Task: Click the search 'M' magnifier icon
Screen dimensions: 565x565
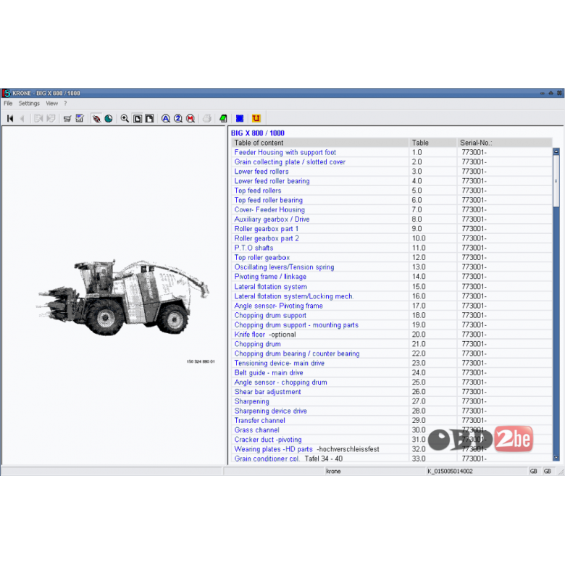Action: (191, 118)
